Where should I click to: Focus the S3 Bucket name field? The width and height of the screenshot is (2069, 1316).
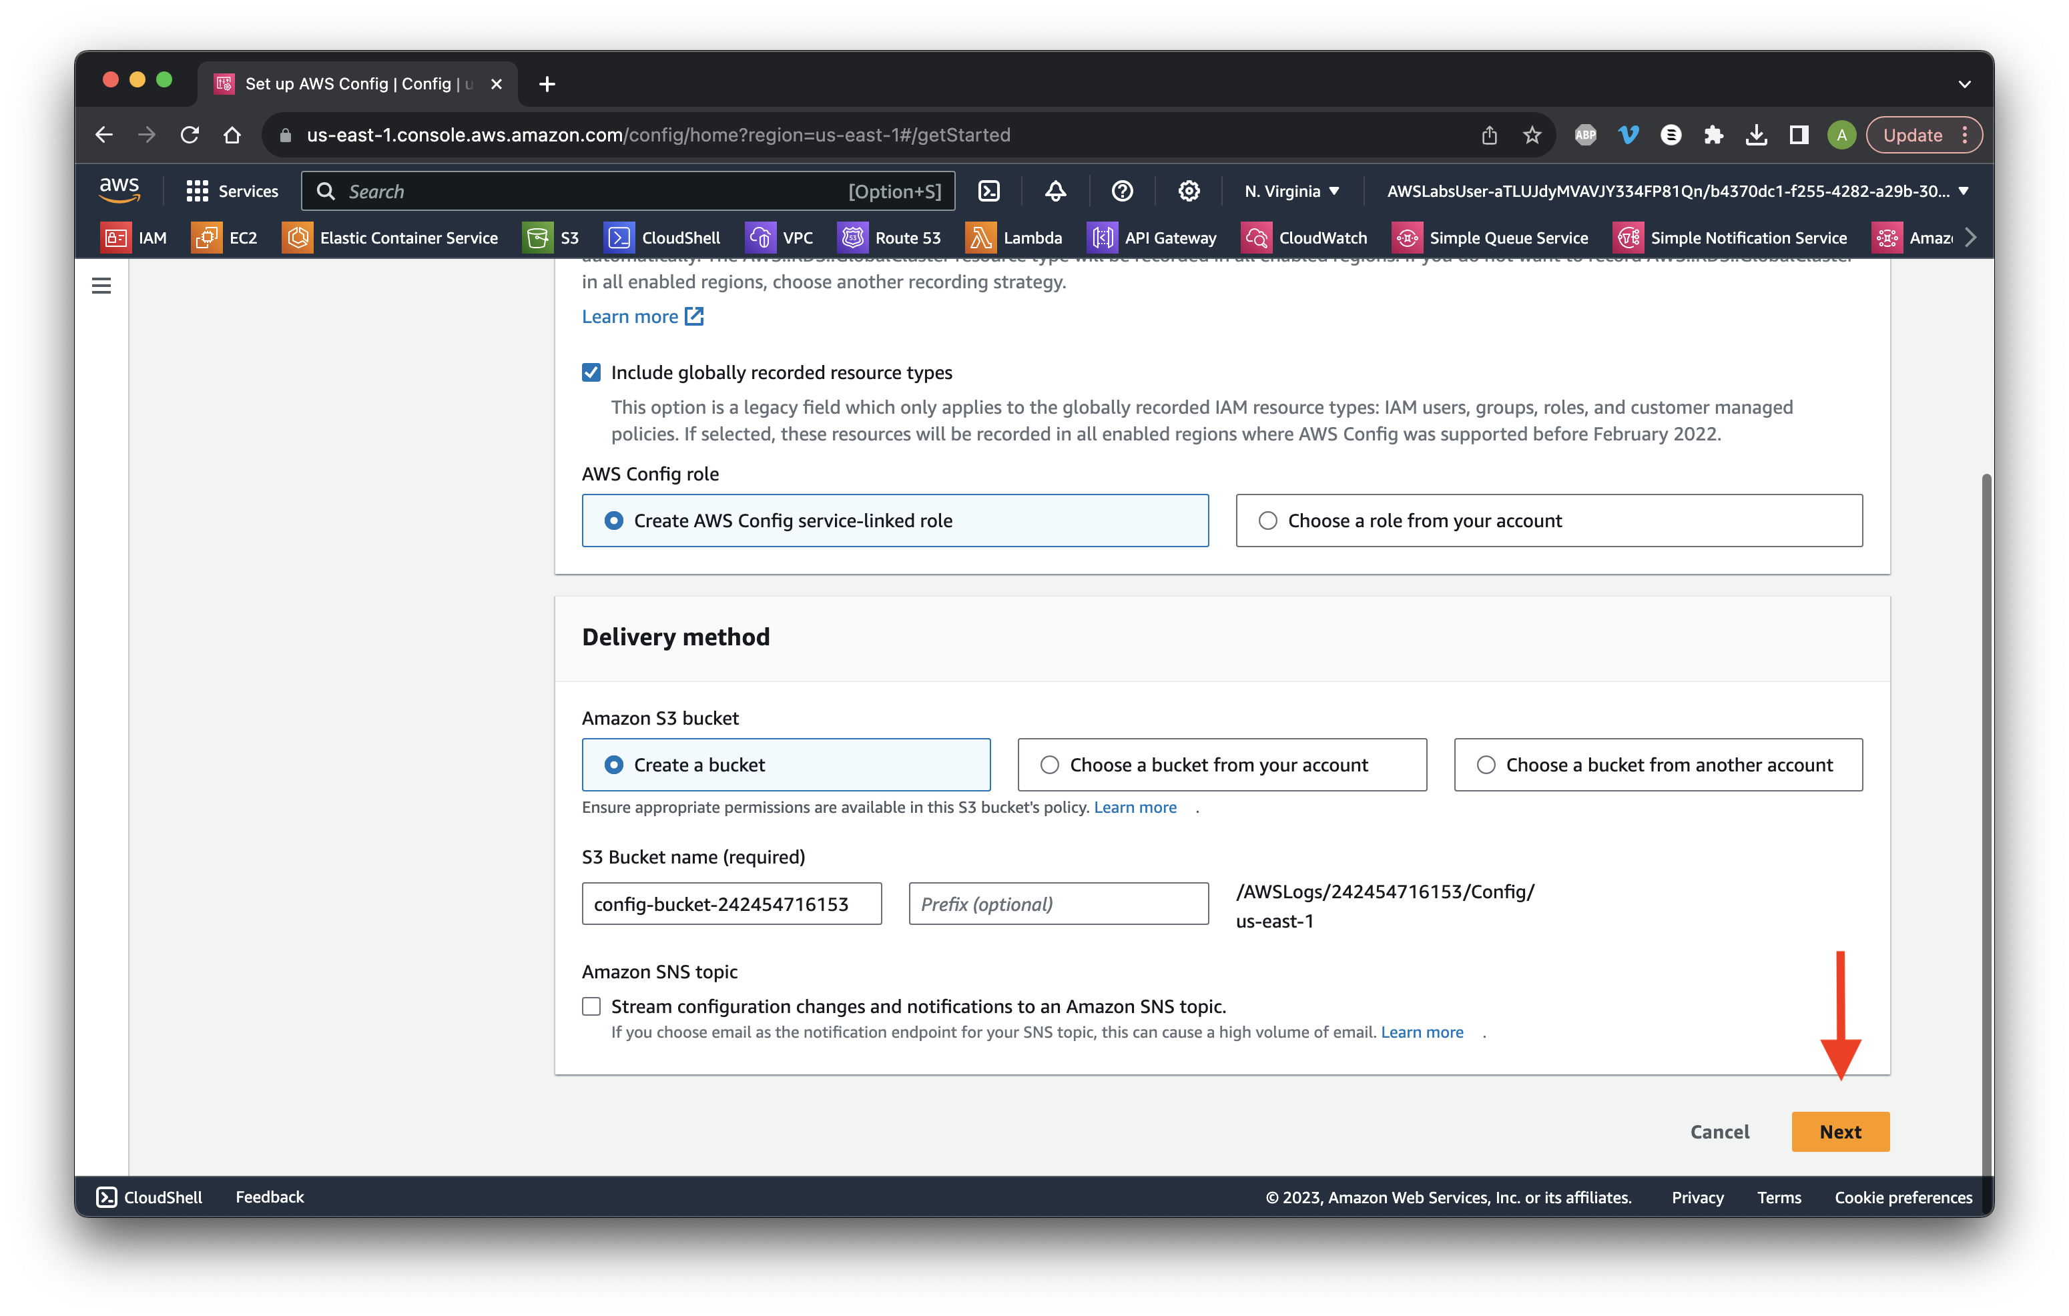[x=731, y=904]
